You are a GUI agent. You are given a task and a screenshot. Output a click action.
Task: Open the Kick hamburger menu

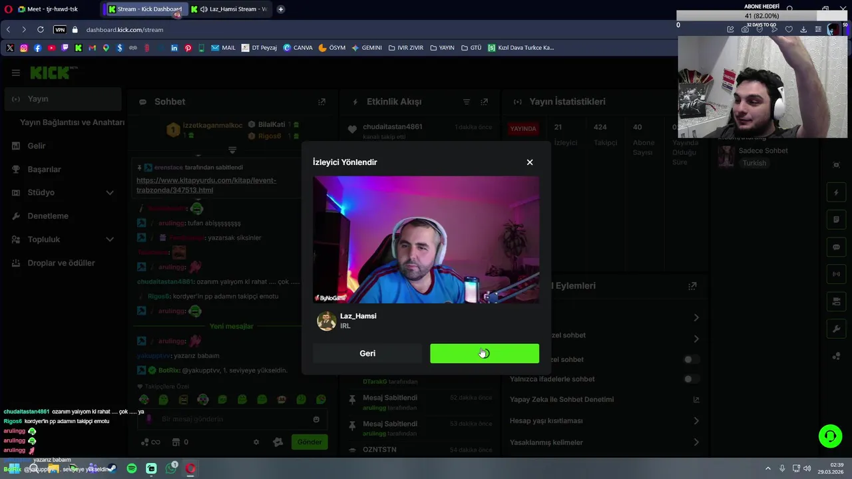pos(16,73)
